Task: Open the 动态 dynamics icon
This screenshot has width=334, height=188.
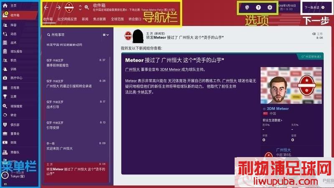Action: pos(5,34)
